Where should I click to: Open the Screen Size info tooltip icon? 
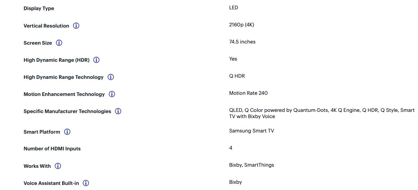(x=59, y=43)
